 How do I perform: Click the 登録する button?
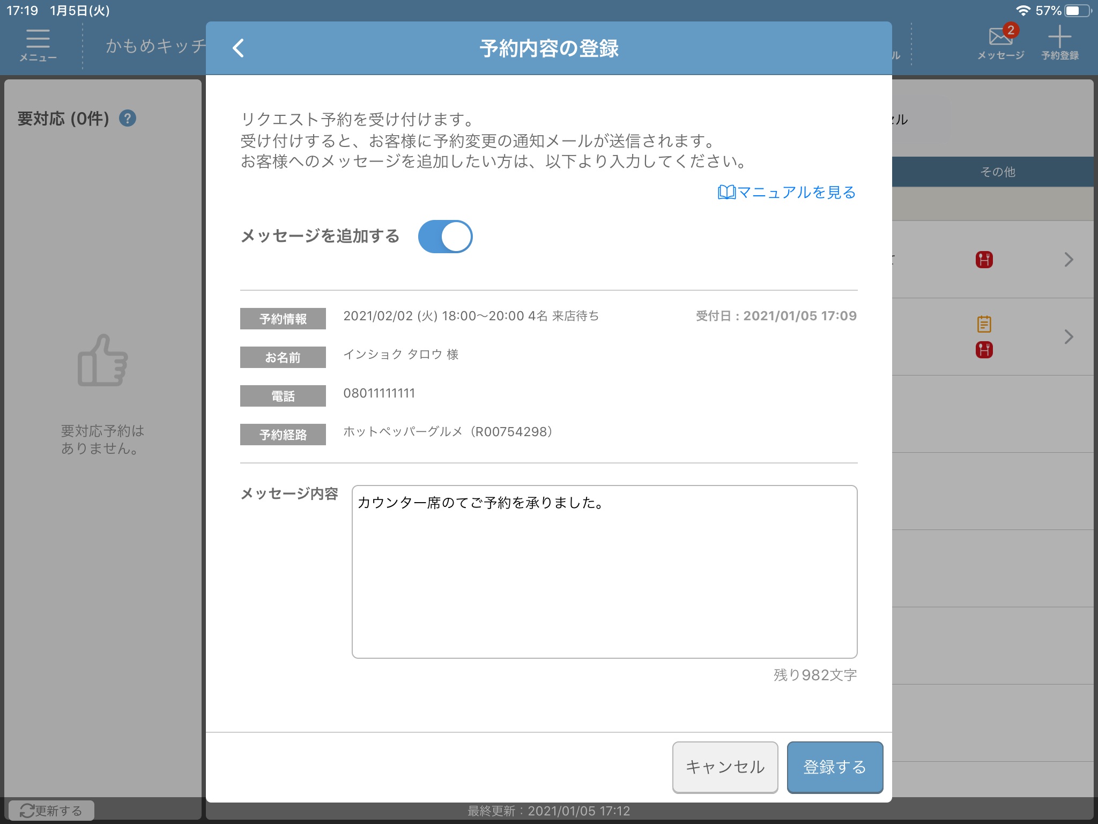835,767
